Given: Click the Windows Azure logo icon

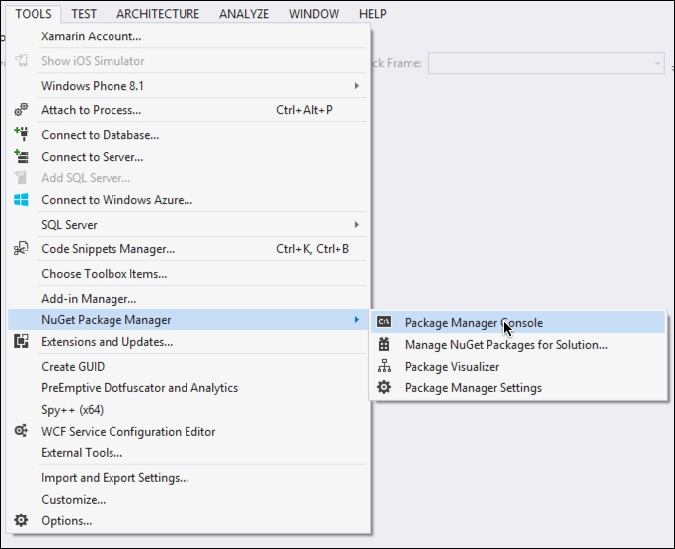Looking at the screenshot, I should [x=21, y=200].
